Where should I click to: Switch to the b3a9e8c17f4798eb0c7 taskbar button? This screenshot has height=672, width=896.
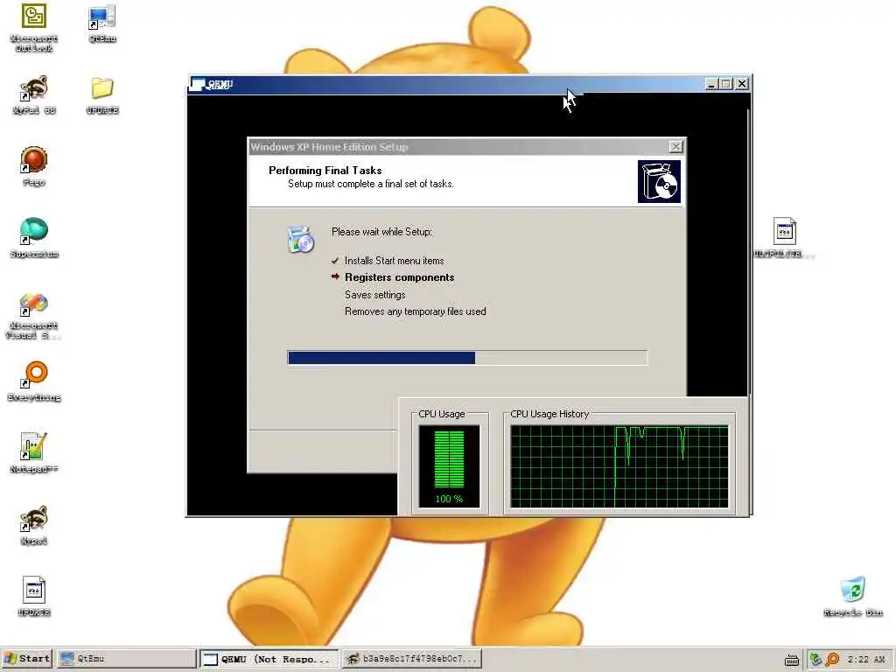tap(412, 658)
